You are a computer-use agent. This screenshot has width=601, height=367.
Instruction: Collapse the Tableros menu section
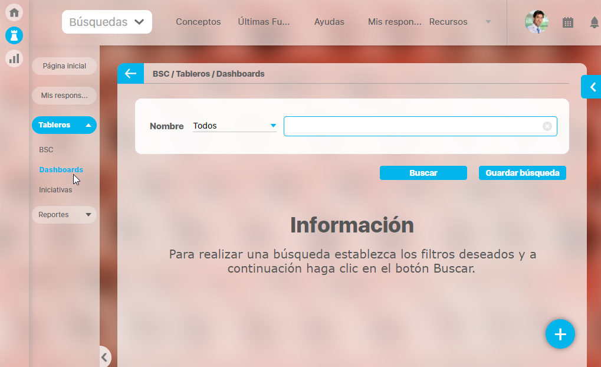pos(64,125)
